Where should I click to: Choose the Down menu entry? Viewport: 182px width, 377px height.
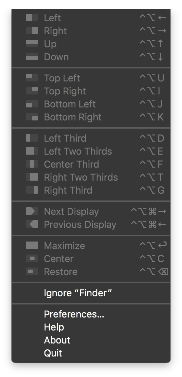pos(91,57)
